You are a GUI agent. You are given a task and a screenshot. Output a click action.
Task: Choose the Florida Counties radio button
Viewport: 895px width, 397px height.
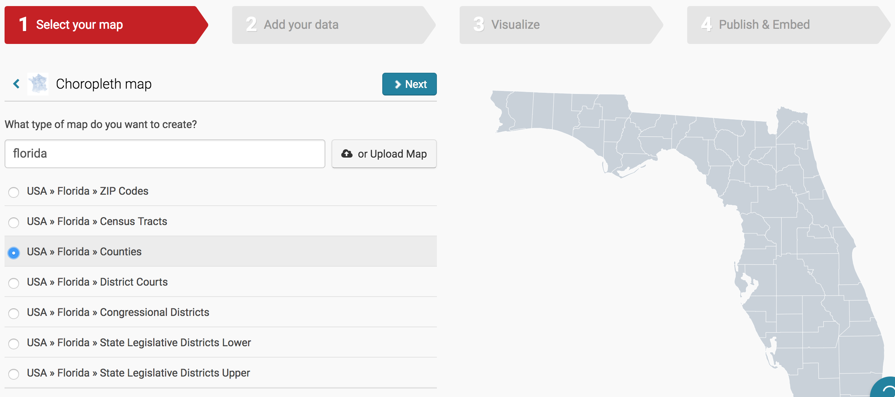14,253
